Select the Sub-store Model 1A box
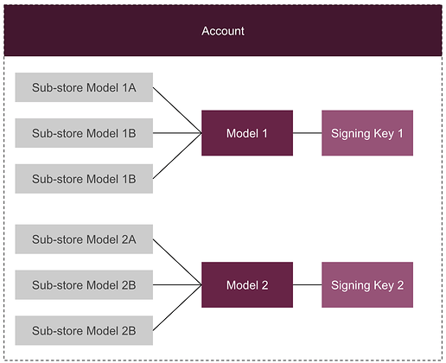Image resolution: width=446 pixels, height=363 pixels. pos(84,87)
